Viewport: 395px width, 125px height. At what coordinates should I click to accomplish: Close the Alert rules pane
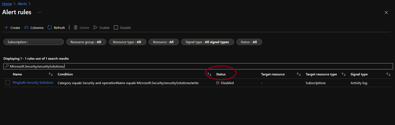coord(386,12)
